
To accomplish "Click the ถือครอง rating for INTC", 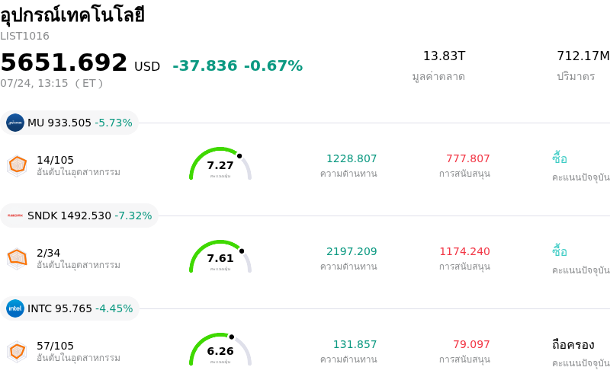I will coord(573,345).
